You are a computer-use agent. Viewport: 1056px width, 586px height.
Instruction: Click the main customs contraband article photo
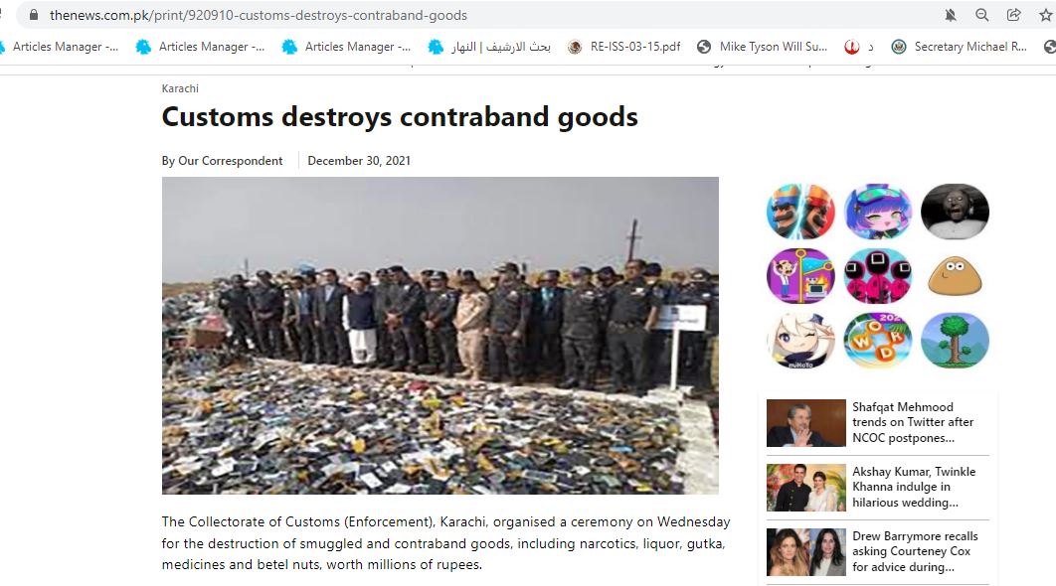click(x=440, y=335)
